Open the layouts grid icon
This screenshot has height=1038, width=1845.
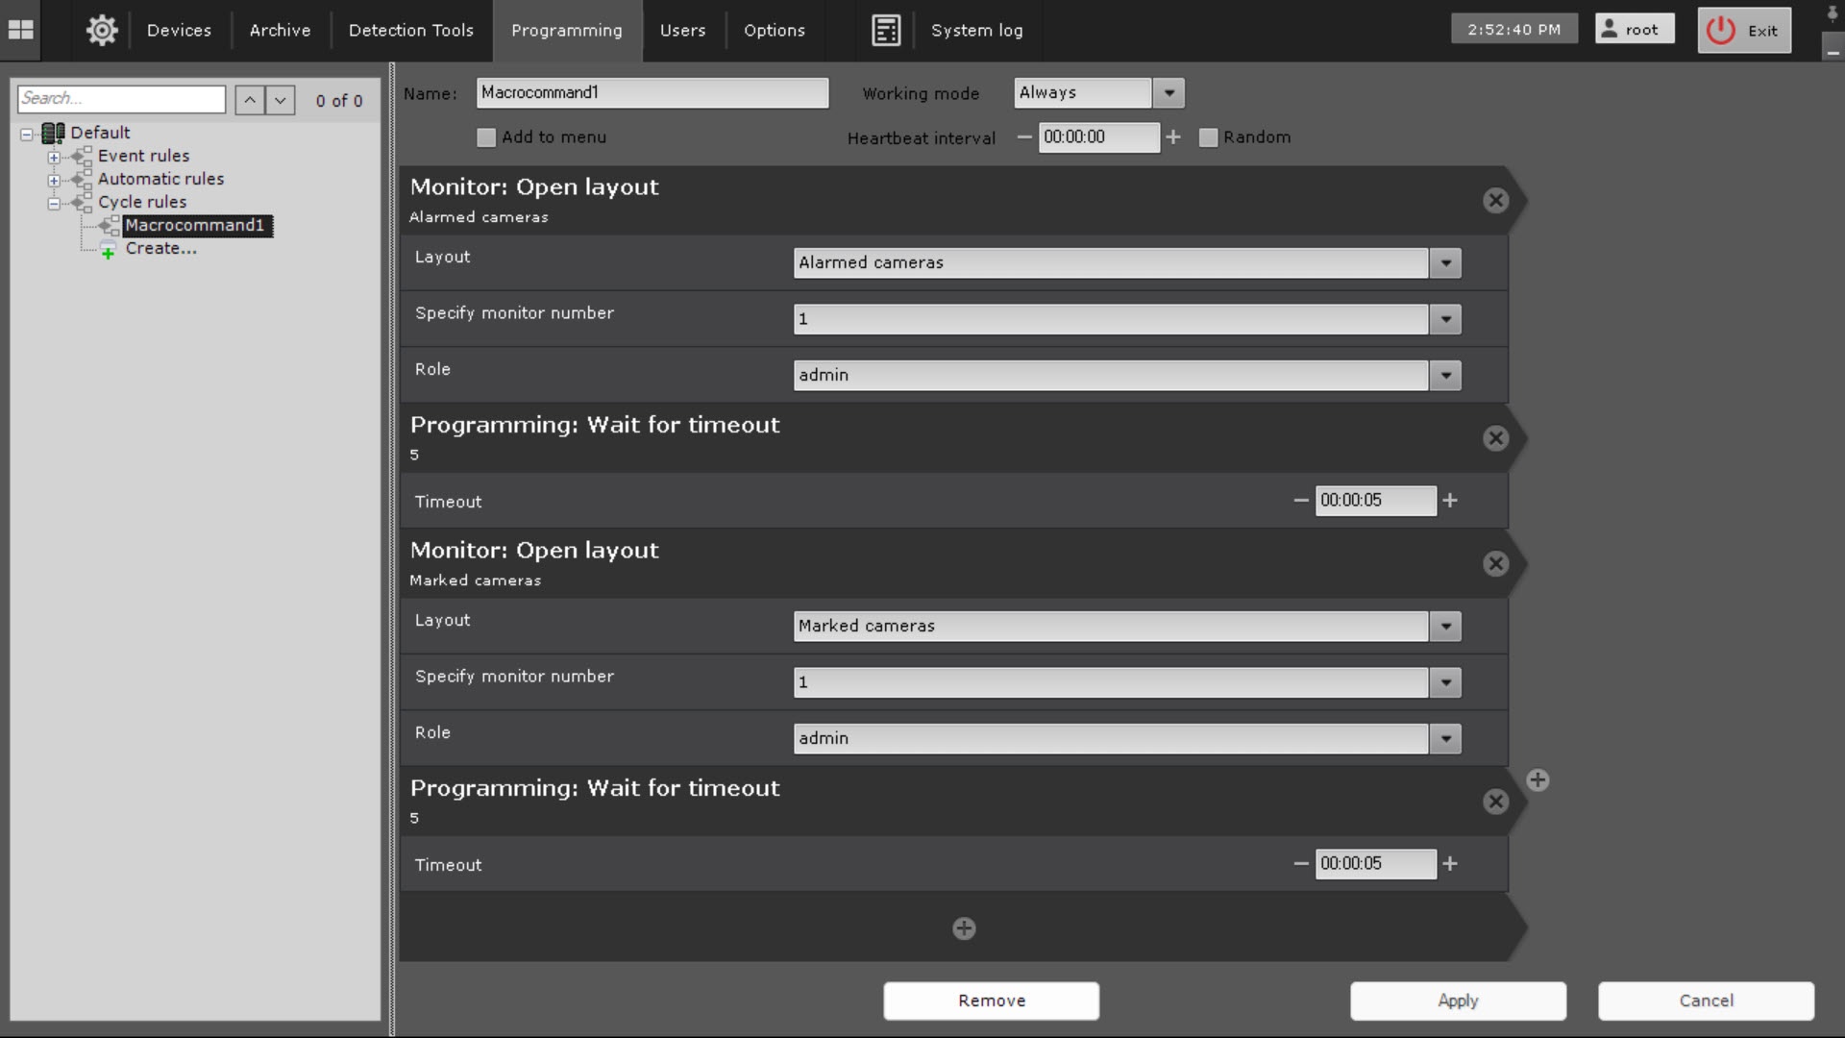[21, 30]
